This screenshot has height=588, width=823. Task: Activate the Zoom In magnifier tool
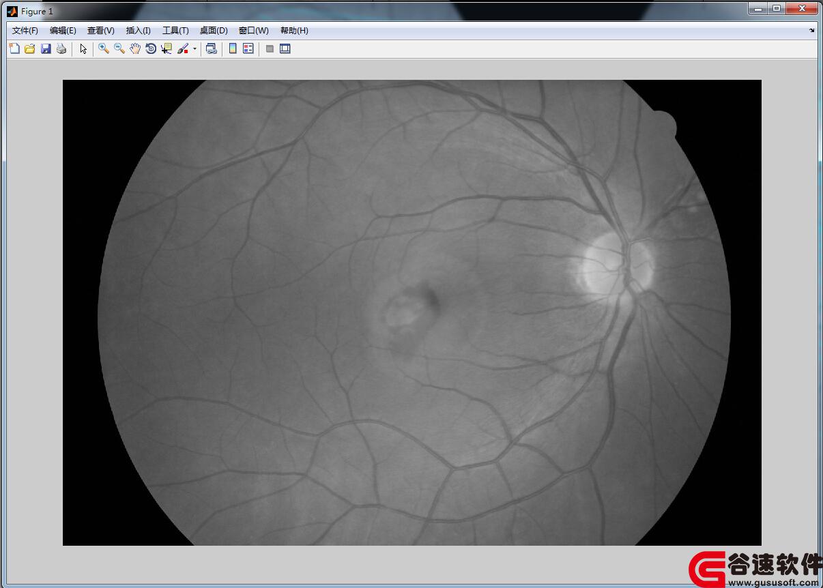tap(104, 48)
